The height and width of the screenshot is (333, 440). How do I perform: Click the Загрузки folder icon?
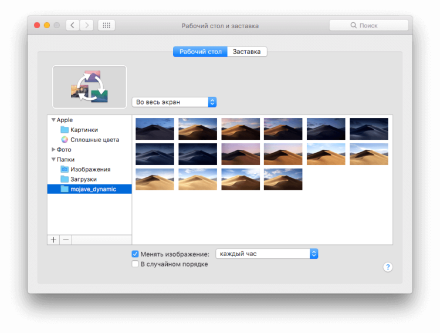pyautogui.click(x=65, y=179)
